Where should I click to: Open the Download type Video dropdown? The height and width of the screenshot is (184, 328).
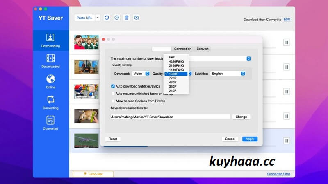pos(141,74)
